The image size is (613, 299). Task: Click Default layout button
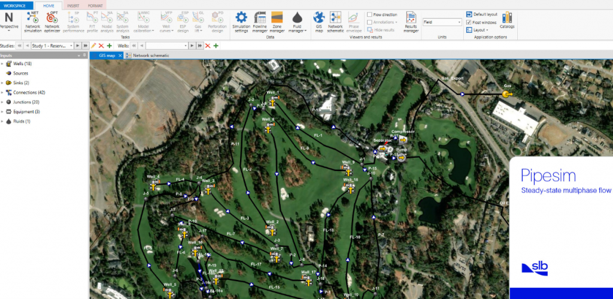point(485,14)
